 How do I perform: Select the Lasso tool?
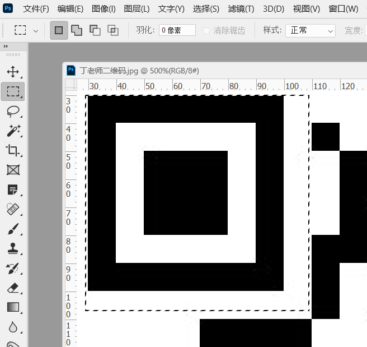pyautogui.click(x=13, y=111)
